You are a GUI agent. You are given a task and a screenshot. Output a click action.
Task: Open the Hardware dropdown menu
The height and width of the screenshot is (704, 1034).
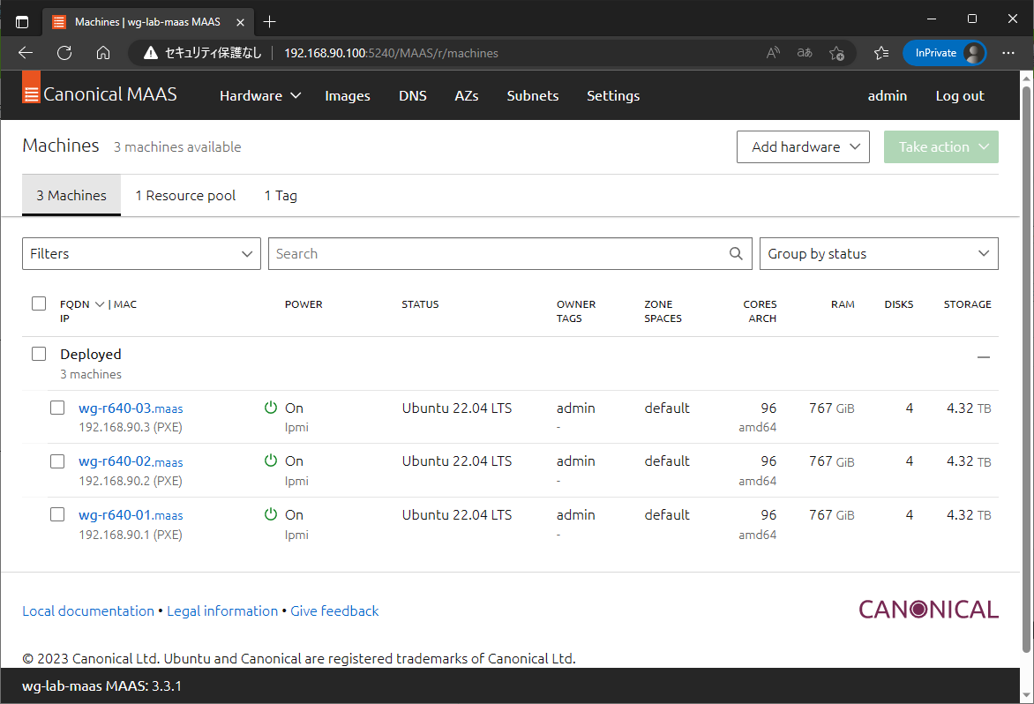(x=259, y=95)
